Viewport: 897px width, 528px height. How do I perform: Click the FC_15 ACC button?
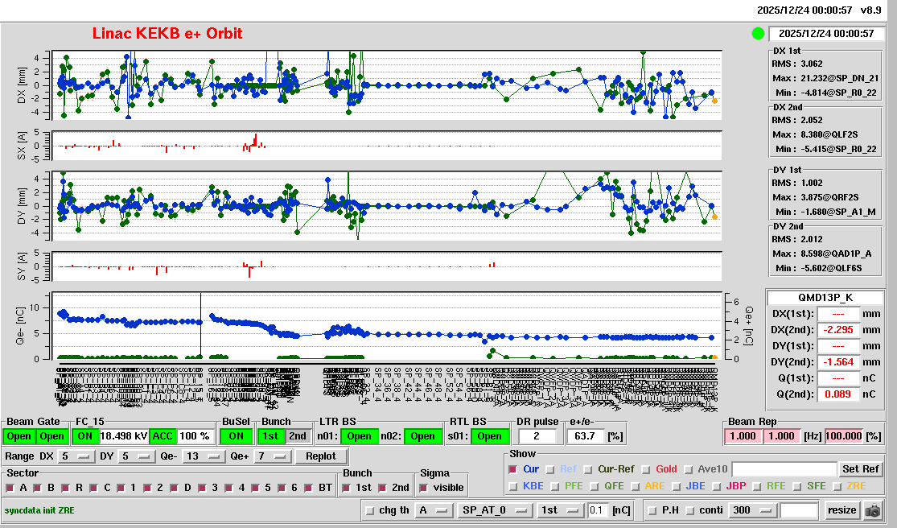(163, 436)
